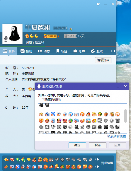Click the 编辑个性签名 text field
Image resolution: width=131 pixels, height=171 pixels.
pyautogui.click(x=35, y=42)
